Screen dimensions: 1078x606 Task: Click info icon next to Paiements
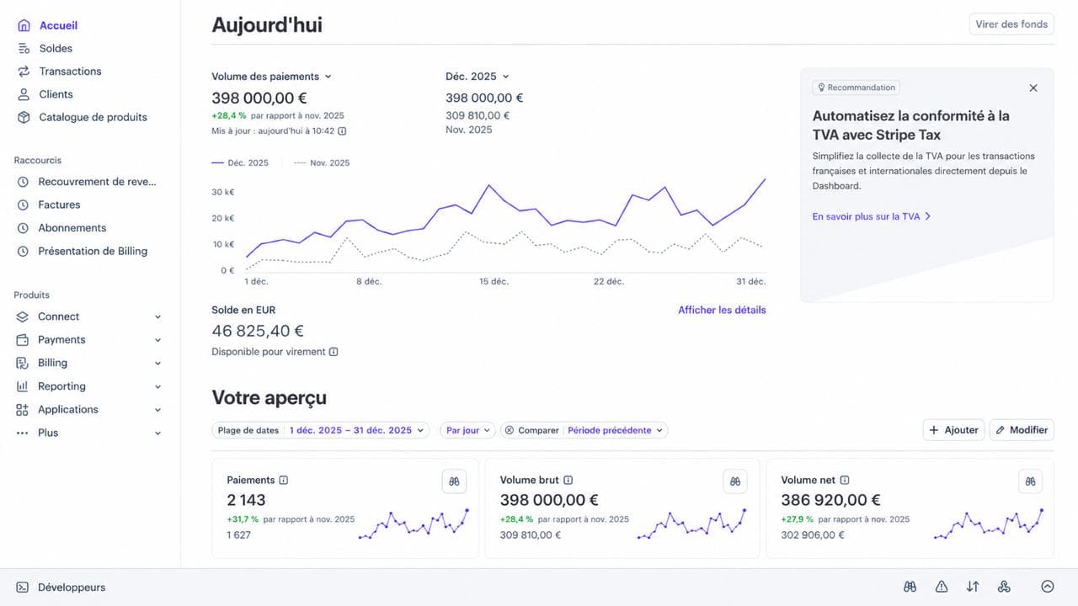pos(284,480)
